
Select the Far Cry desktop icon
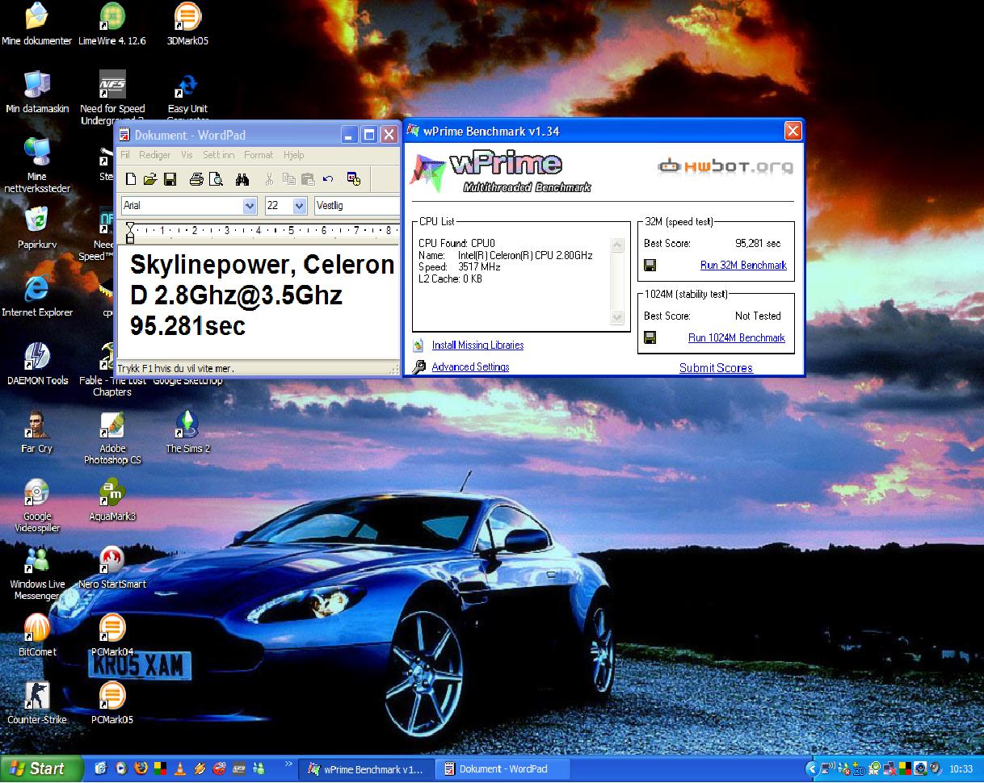coord(37,432)
